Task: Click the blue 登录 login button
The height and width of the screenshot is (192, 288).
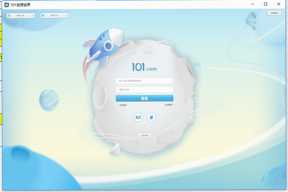Action: click(x=144, y=98)
